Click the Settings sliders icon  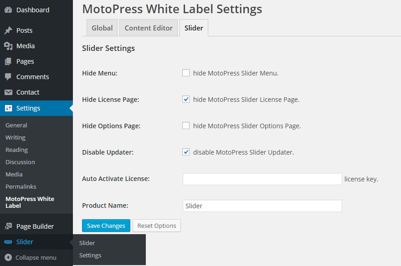(9, 108)
